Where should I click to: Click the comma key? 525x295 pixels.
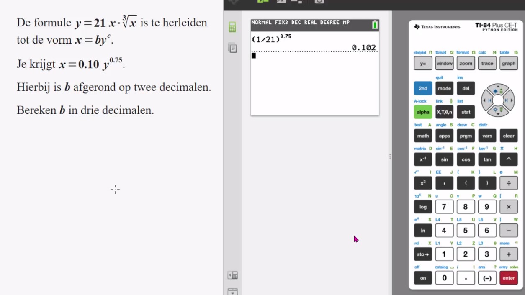(444, 183)
